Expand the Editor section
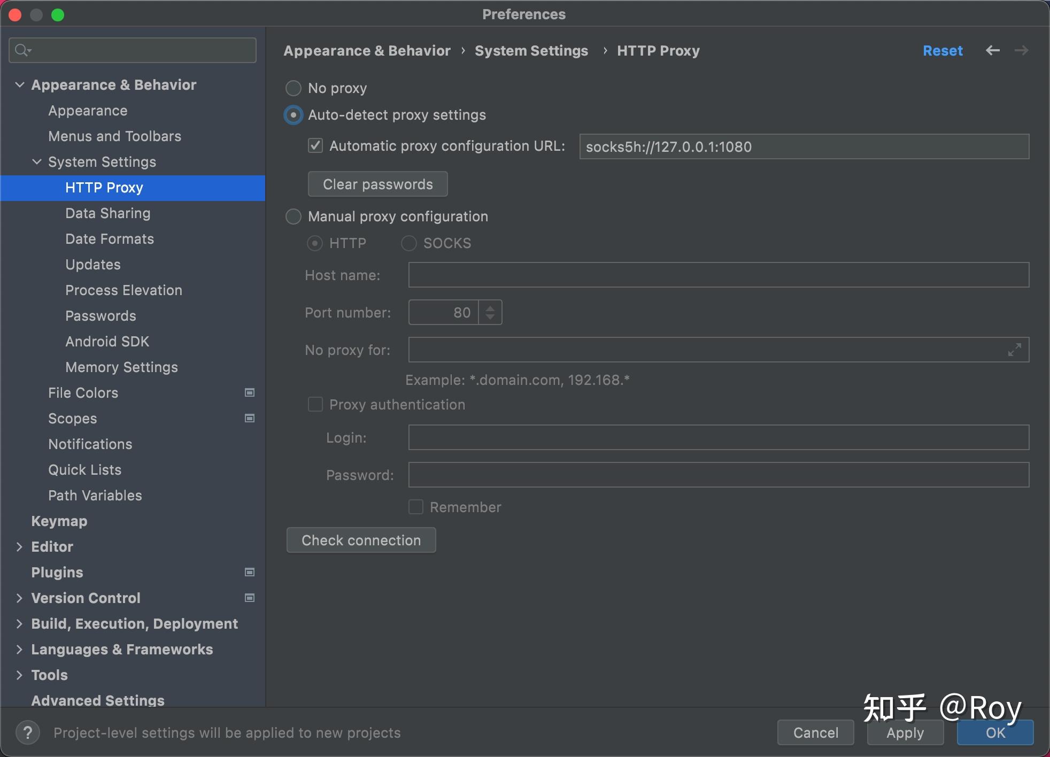Image resolution: width=1050 pixels, height=757 pixels. (x=19, y=546)
